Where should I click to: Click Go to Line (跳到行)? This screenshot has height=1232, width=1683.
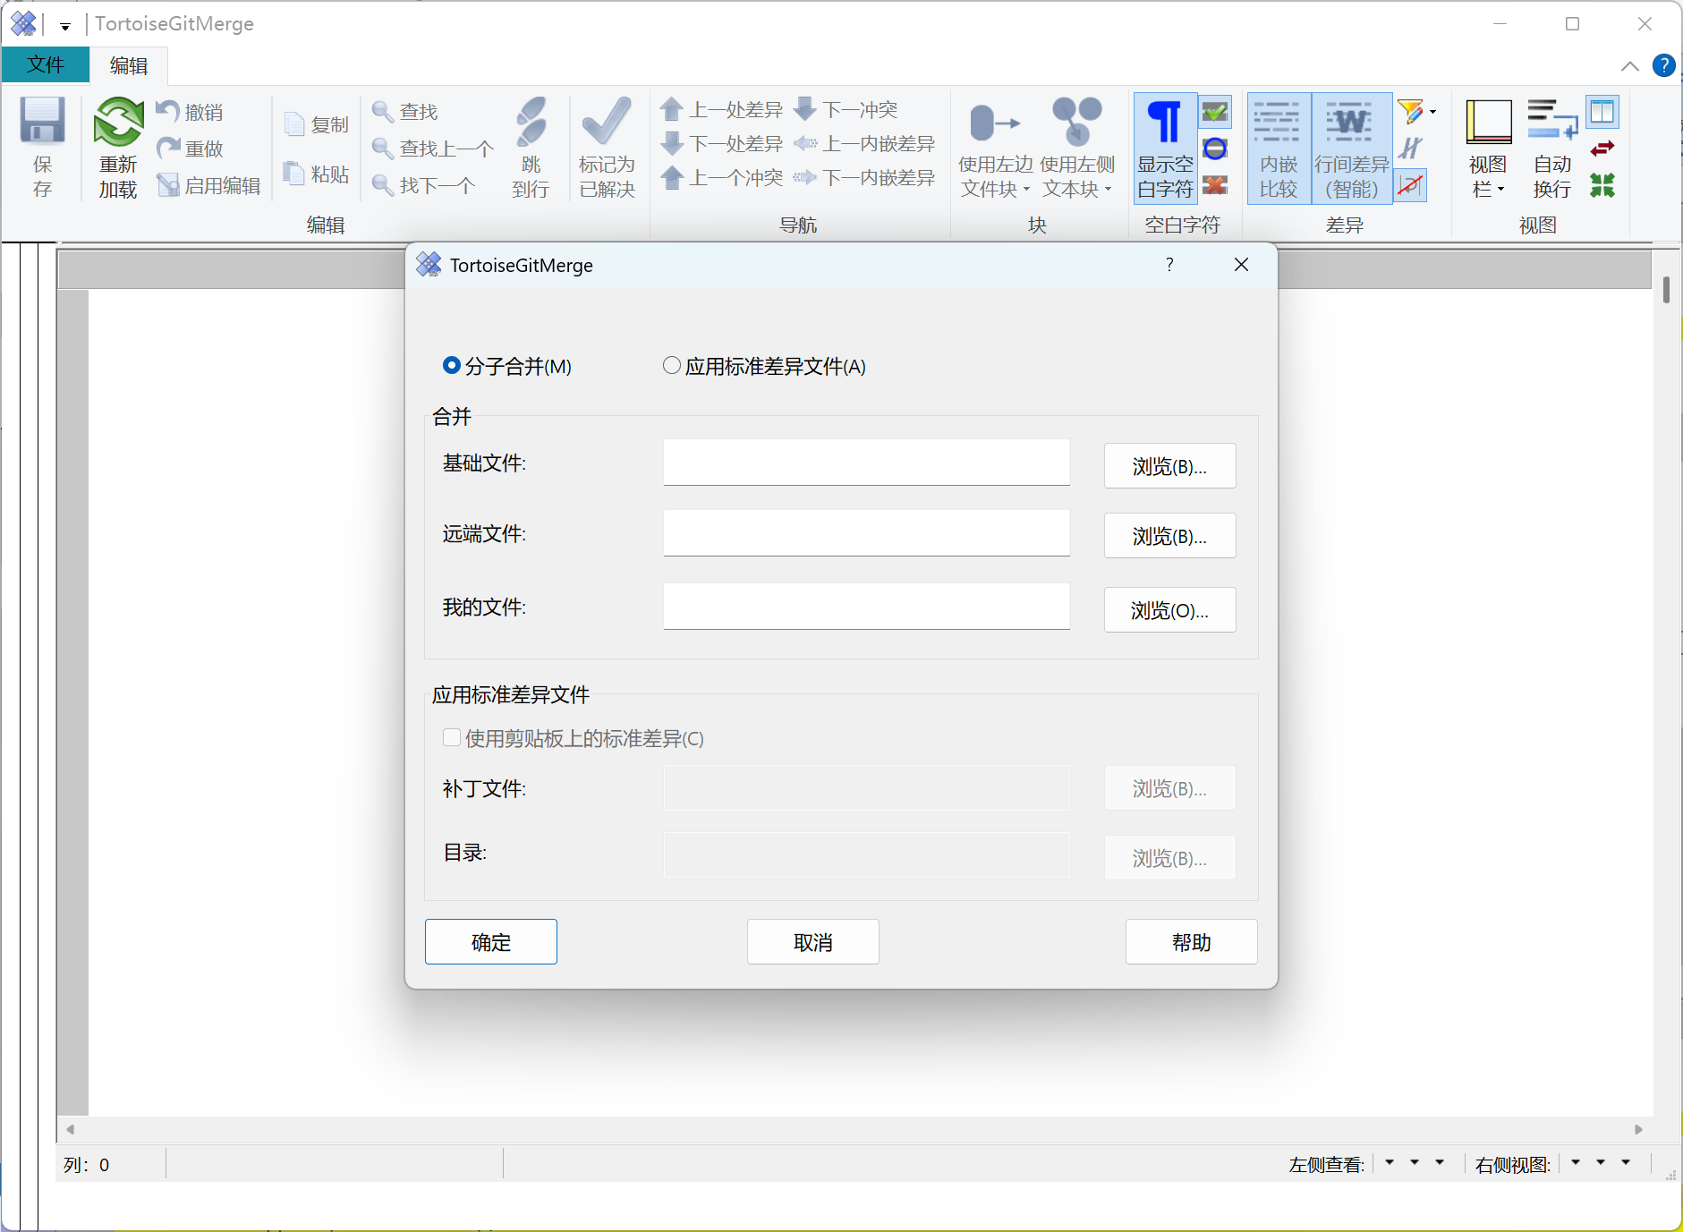click(531, 149)
